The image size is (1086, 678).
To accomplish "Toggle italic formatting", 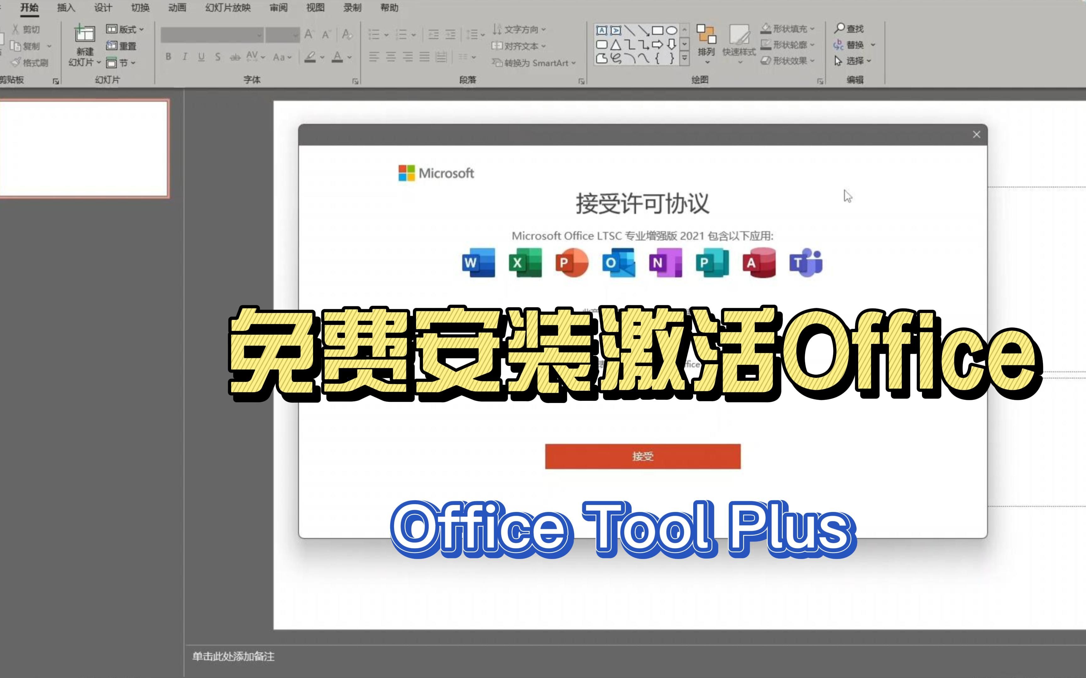I will pyautogui.click(x=184, y=57).
